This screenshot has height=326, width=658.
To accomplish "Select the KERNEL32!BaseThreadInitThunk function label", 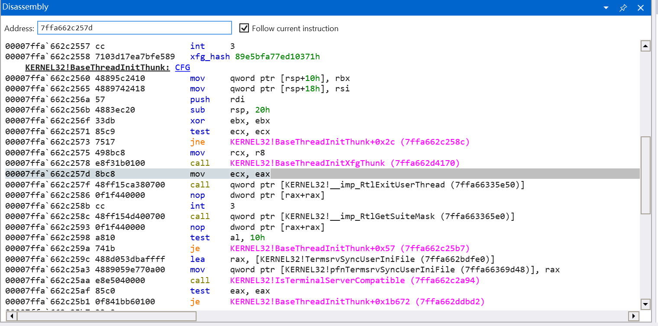I will pos(98,68).
